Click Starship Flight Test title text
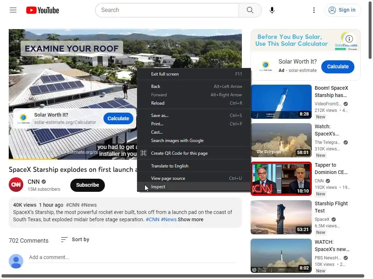This screenshot has width=373, height=279. tap(331, 207)
